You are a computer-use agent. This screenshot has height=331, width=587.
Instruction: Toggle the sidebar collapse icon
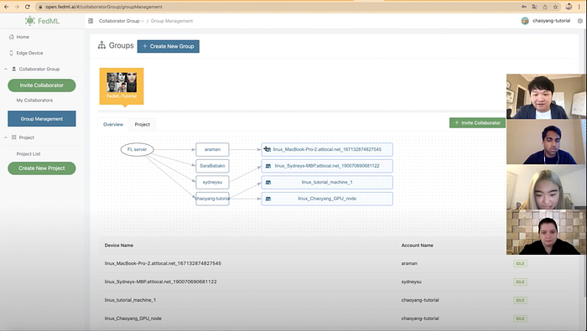coord(91,21)
